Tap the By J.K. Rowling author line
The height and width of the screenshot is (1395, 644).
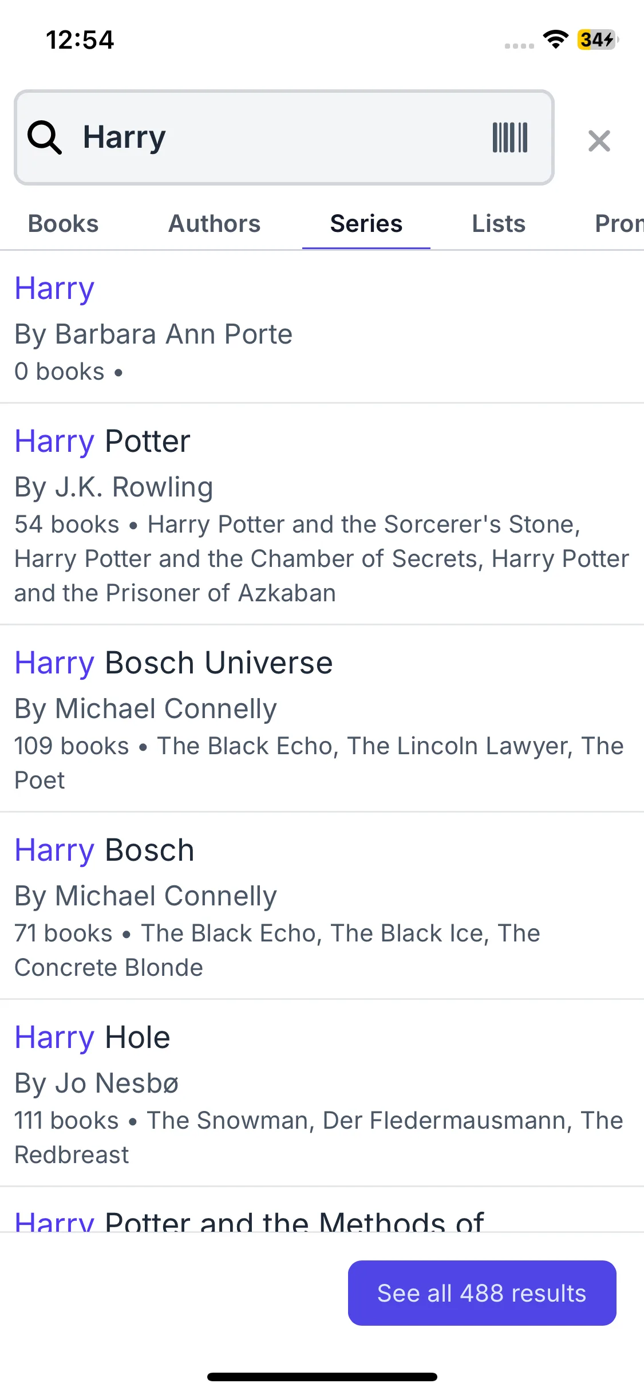pos(114,487)
